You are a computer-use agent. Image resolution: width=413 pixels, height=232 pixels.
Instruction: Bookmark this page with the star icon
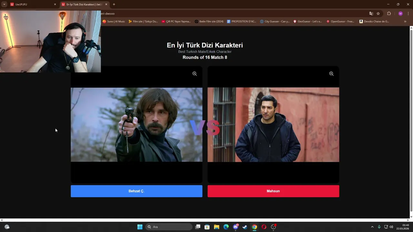coord(378,14)
